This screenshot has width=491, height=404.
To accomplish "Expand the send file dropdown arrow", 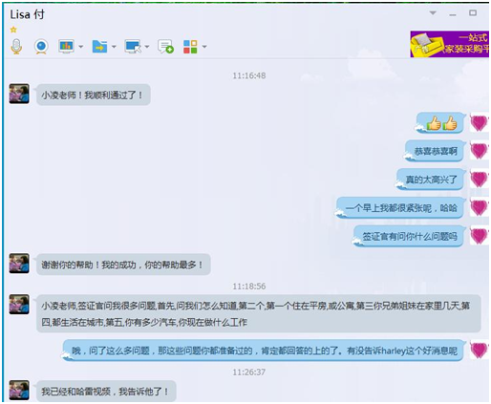I will point(114,47).
